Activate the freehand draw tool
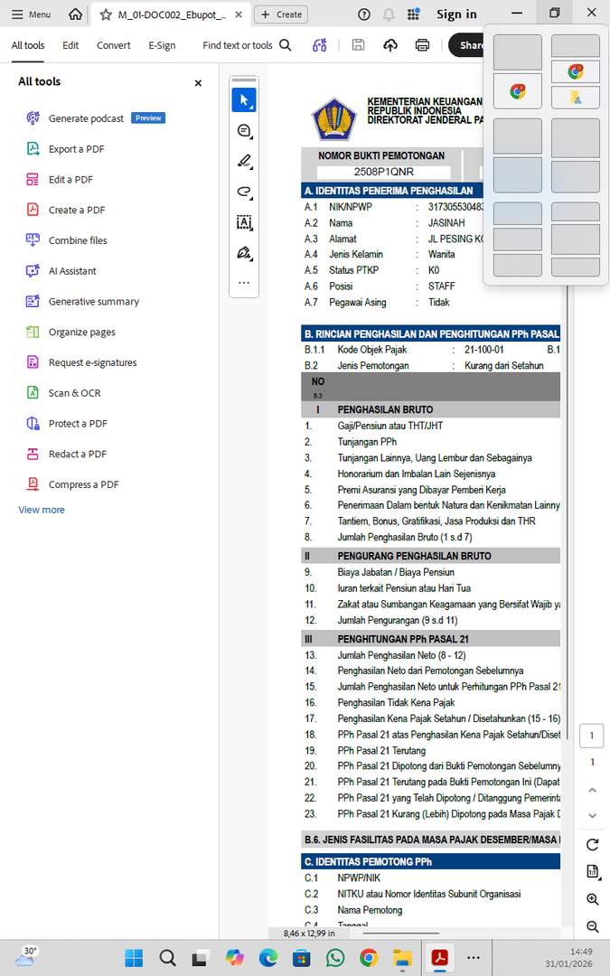 [x=244, y=192]
